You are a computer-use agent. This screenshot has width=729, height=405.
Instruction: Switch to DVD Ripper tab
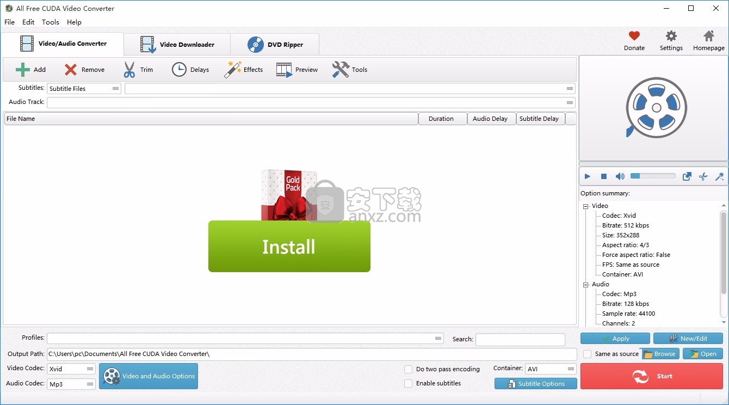275,45
